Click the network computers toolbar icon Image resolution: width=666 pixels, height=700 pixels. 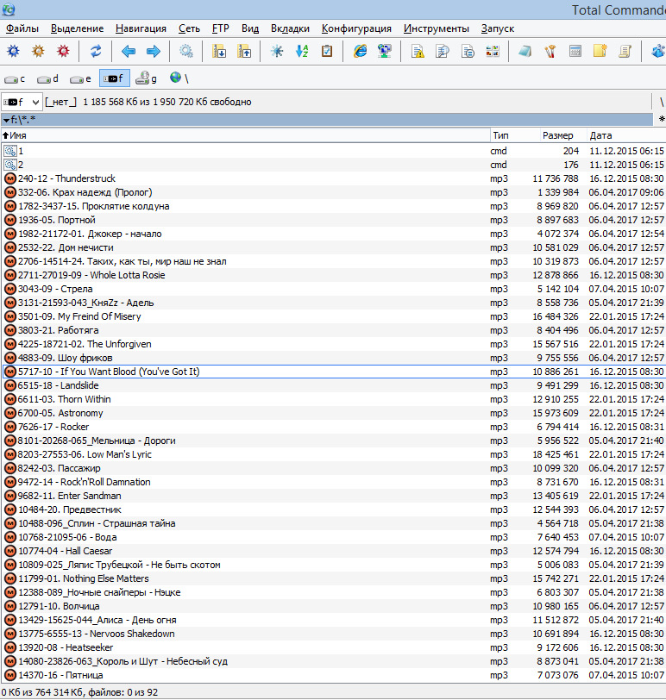[x=385, y=52]
